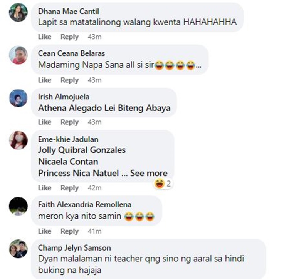Open the 42m timestamp on Eme-khie's comment

pyautogui.click(x=94, y=188)
